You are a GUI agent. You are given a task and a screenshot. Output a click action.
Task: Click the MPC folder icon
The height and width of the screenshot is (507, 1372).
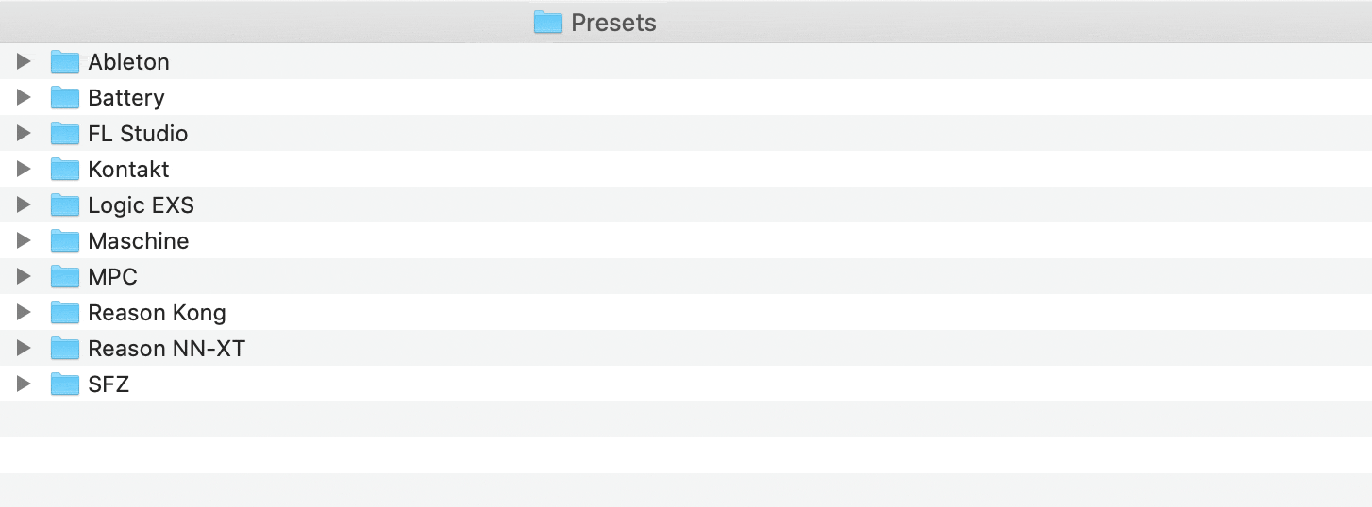[64, 277]
